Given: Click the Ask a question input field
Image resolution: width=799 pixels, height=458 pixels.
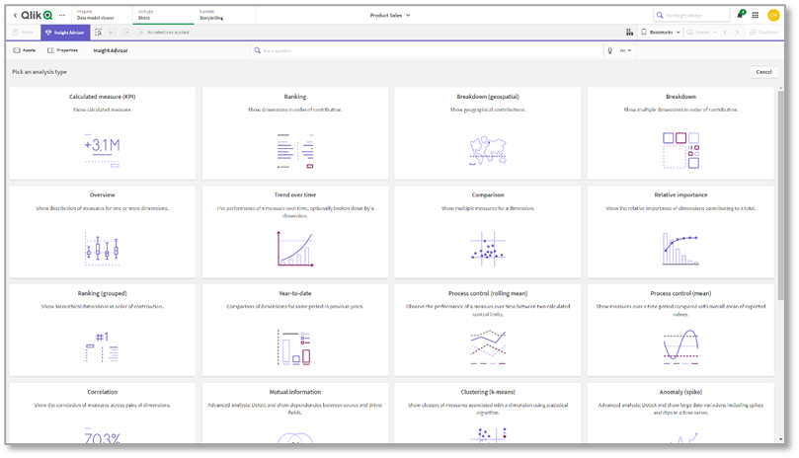Looking at the screenshot, I should (x=427, y=50).
